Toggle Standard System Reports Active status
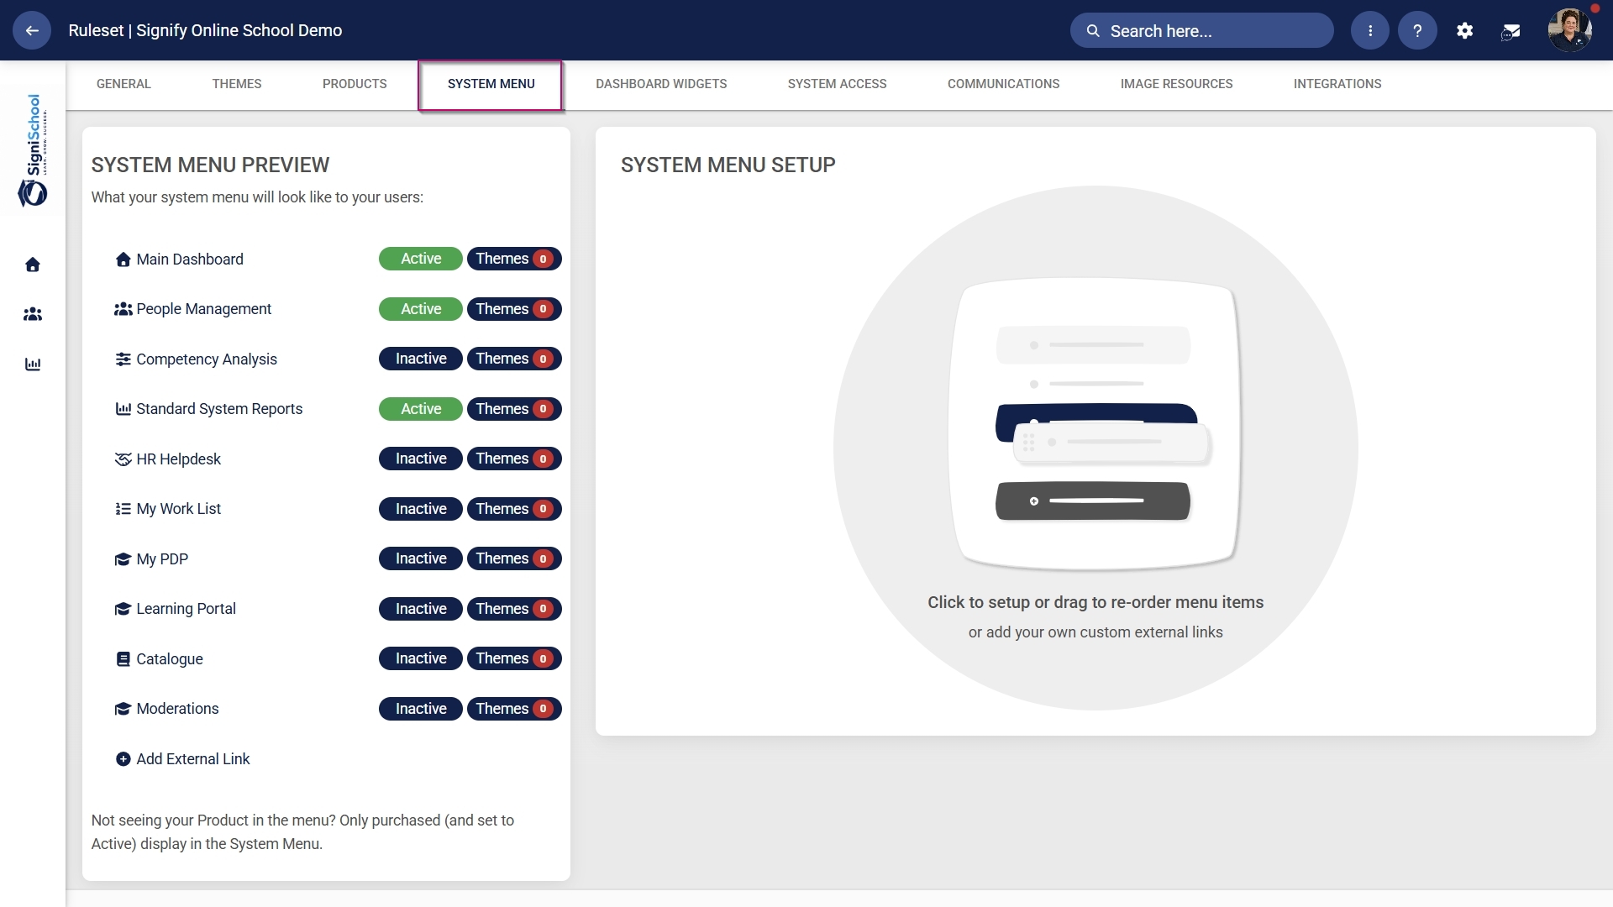This screenshot has width=1613, height=907. tap(421, 409)
